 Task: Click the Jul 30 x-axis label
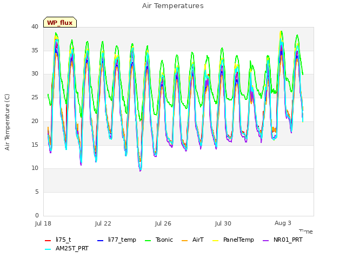[x=223, y=223]
